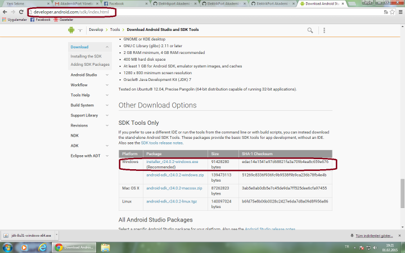405x253 pixels.
Task: Switch to the AkademikPort Gmail tab
Action: [76, 3]
